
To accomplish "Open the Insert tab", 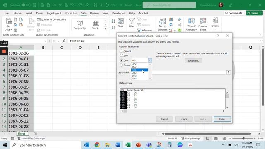I will click(x=29, y=13).
